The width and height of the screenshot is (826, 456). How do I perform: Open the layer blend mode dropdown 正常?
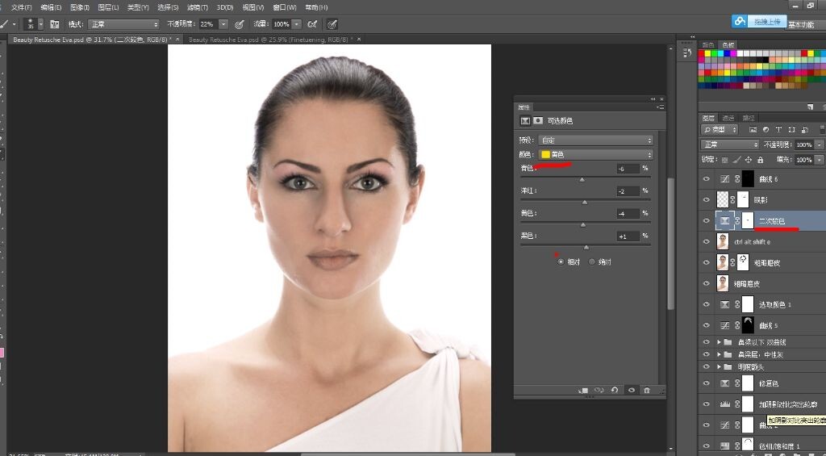tap(729, 144)
